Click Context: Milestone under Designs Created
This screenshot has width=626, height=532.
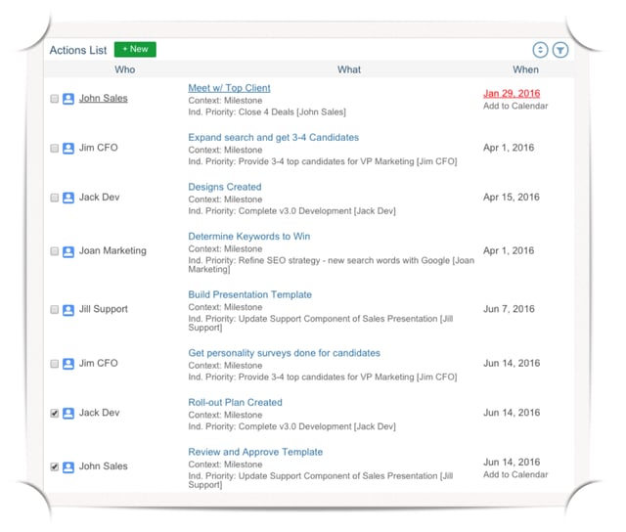(225, 199)
